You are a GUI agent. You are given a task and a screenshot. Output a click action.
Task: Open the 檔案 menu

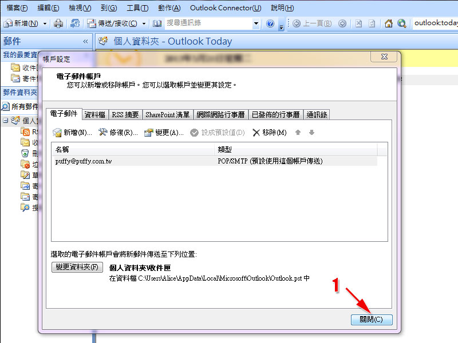pyautogui.click(x=17, y=8)
